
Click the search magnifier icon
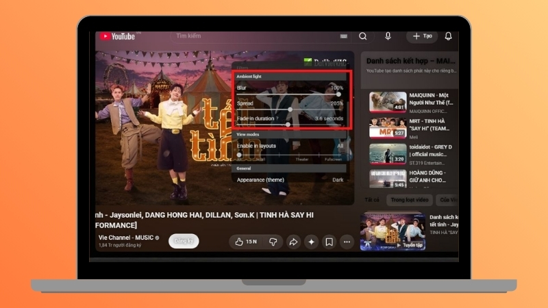click(363, 36)
